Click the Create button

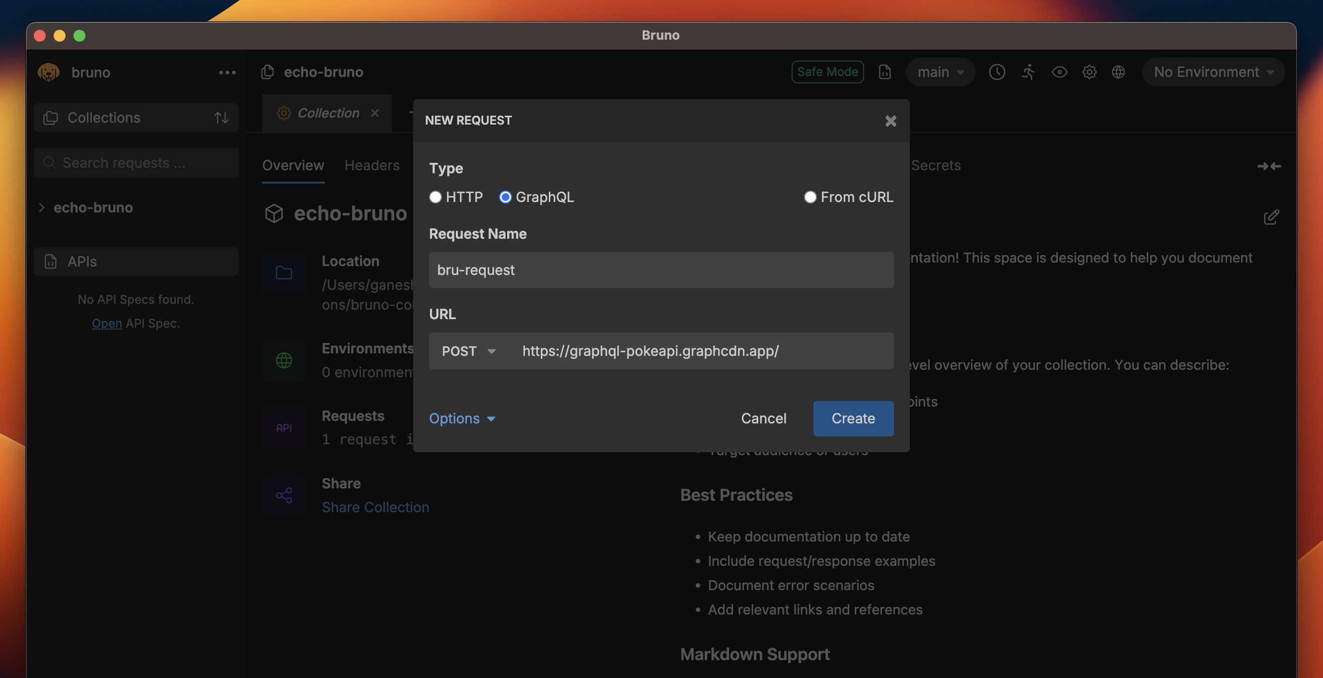point(853,418)
